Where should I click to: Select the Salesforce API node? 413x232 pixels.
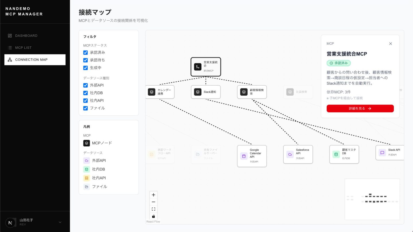click(298, 154)
